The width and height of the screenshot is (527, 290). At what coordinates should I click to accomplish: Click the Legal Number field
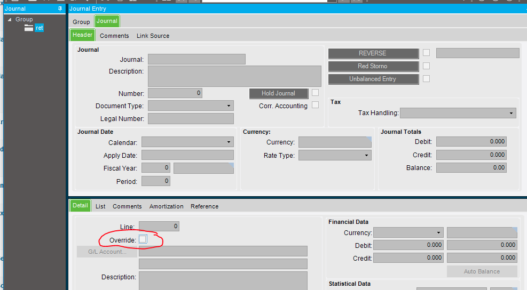coord(191,118)
